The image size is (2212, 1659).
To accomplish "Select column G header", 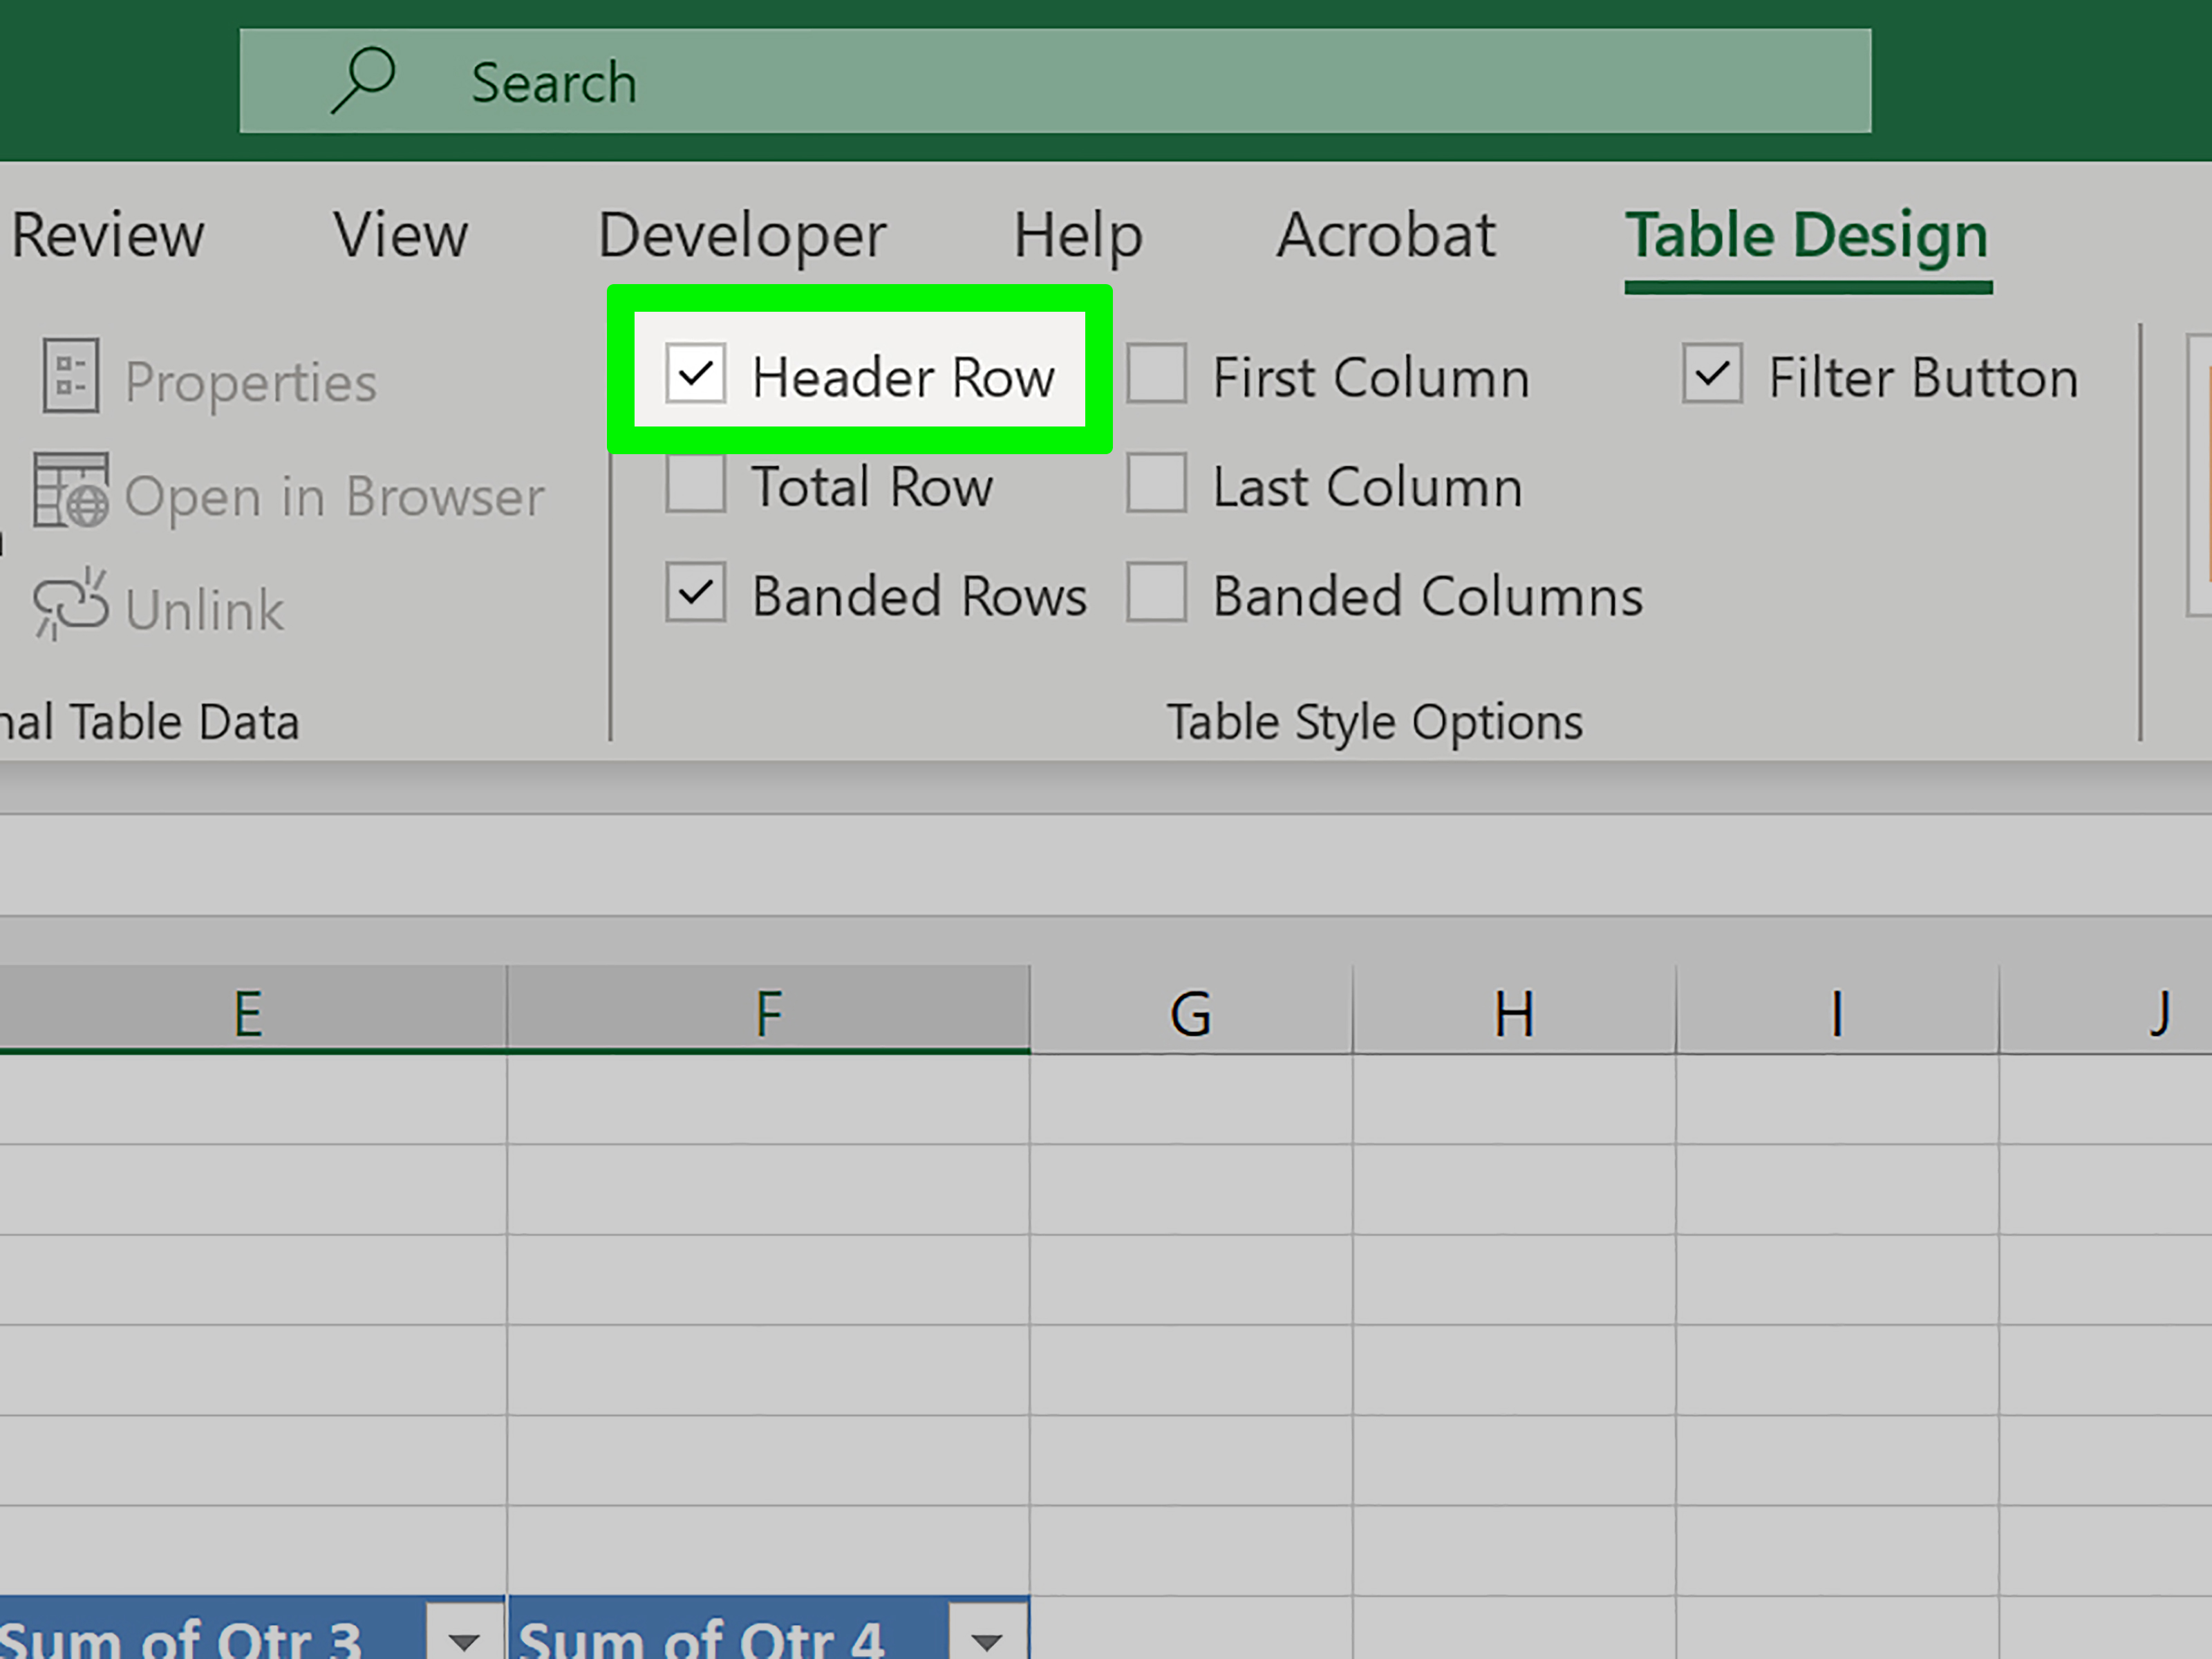I will click(1190, 1012).
